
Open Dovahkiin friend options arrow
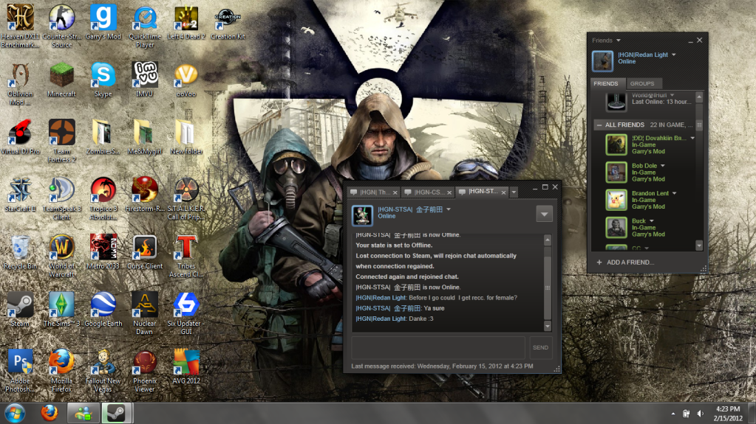(x=692, y=138)
